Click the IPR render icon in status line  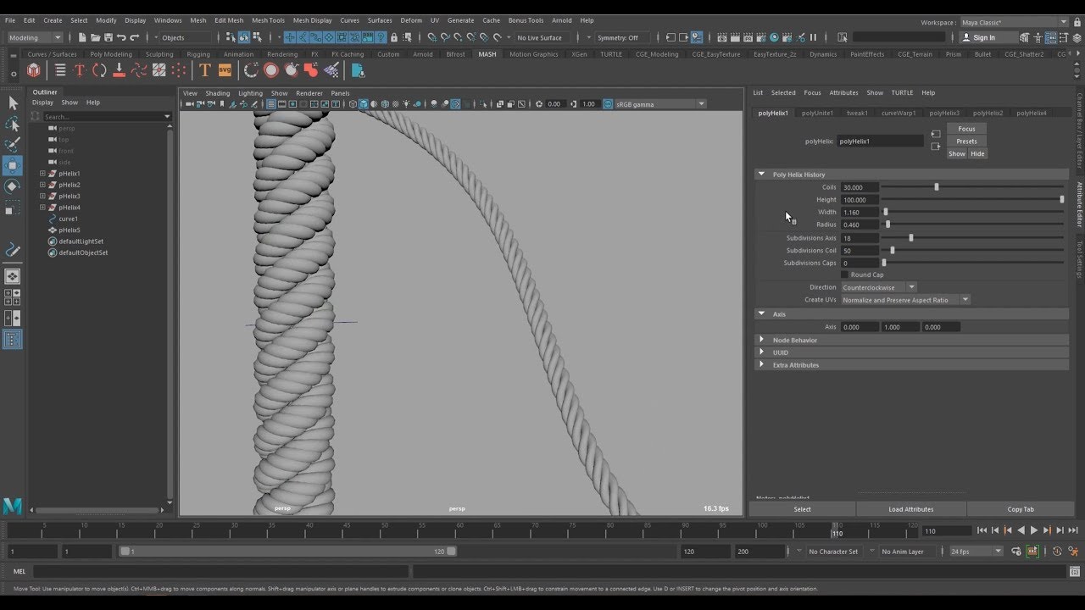pos(748,37)
